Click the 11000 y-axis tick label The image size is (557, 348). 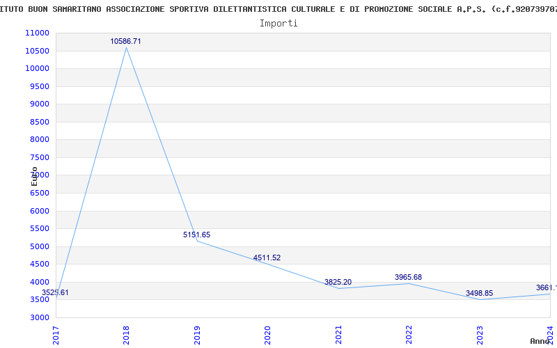(x=38, y=33)
